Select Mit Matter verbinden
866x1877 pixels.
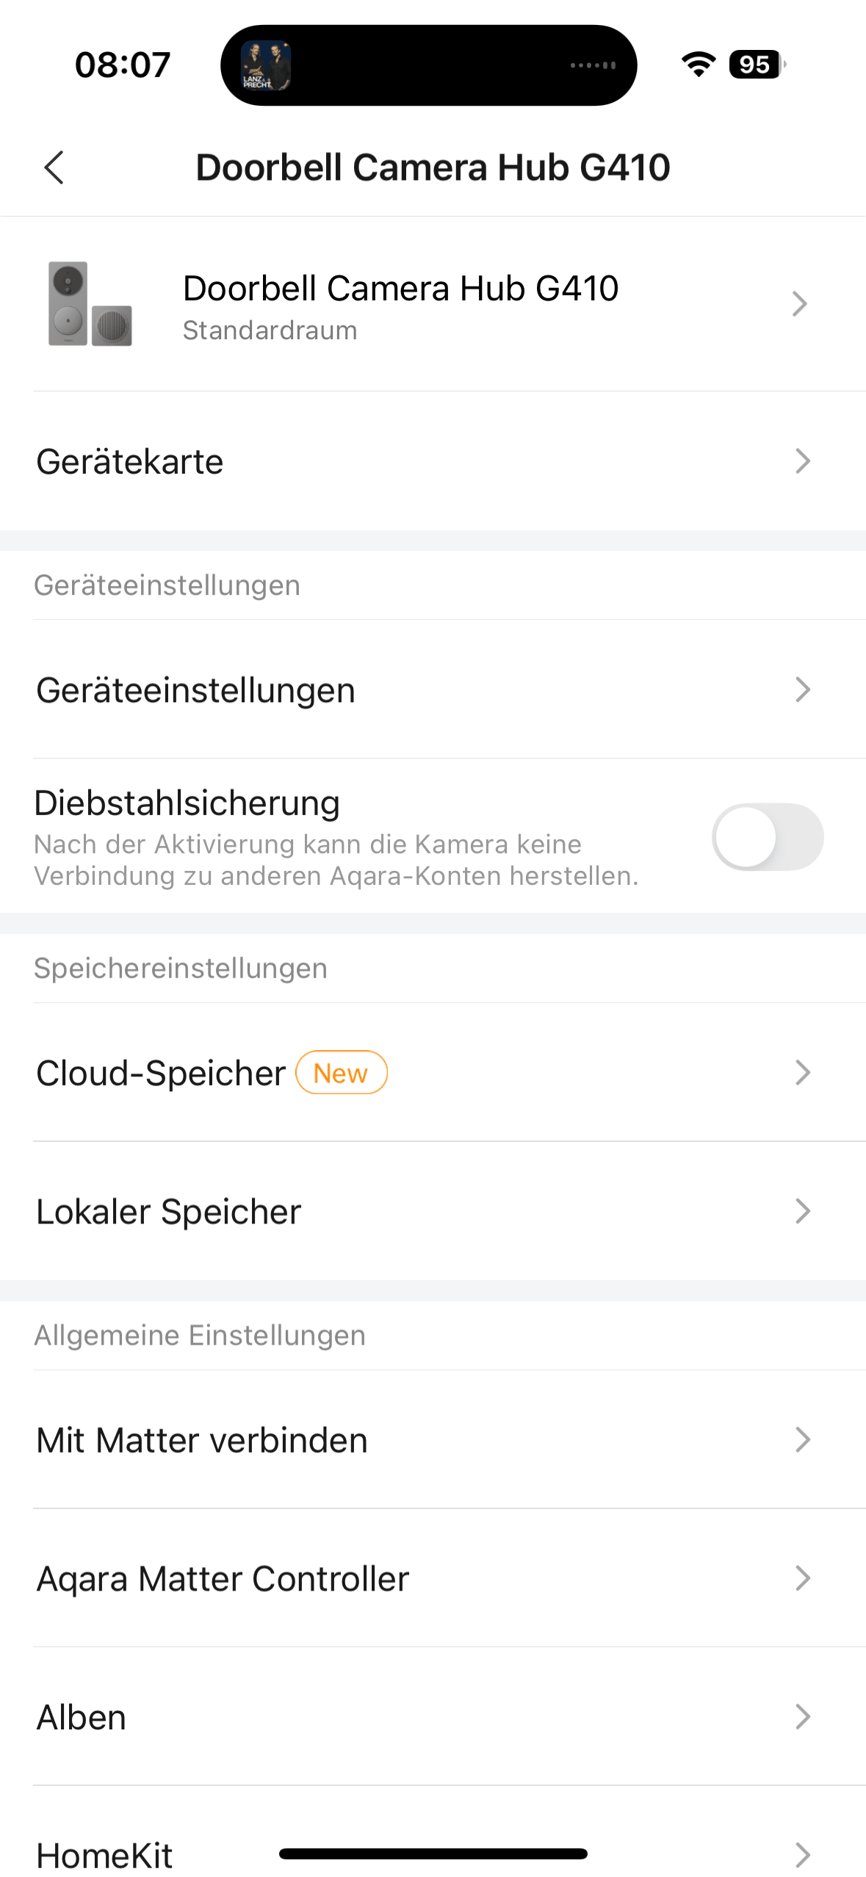pyautogui.click(x=202, y=1440)
